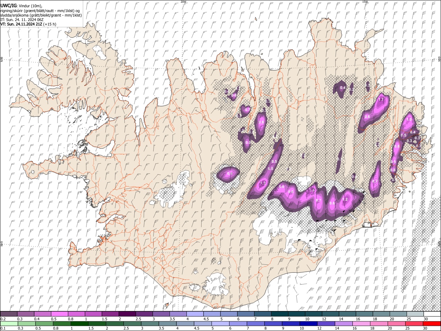441x331 pixels.
Task: Click the 4.5 label under top legend
Action: pos(206,319)
